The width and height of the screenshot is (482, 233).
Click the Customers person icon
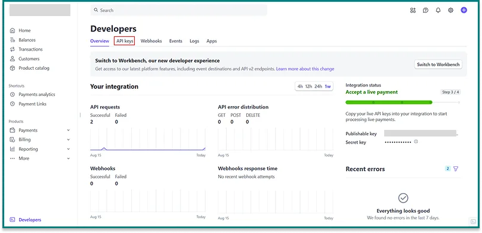click(x=13, y=58)
